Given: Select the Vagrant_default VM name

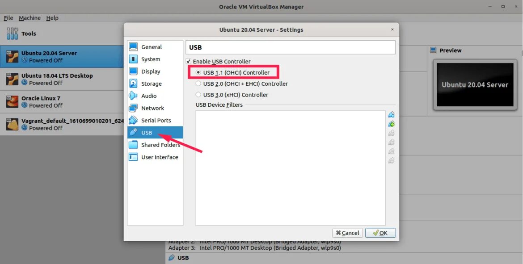Looking at the screenshot, I should point(72,121).
